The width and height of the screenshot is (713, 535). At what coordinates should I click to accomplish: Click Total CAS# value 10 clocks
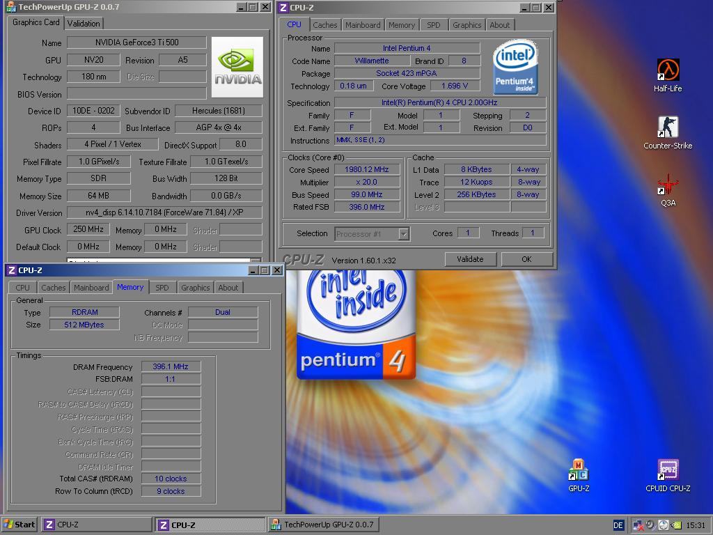click(x=171, y=479)
